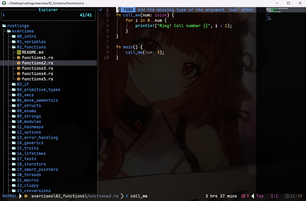The image size is (306, 201).
Task: Open functions3.rs in the editor
Action: (37, 68)
